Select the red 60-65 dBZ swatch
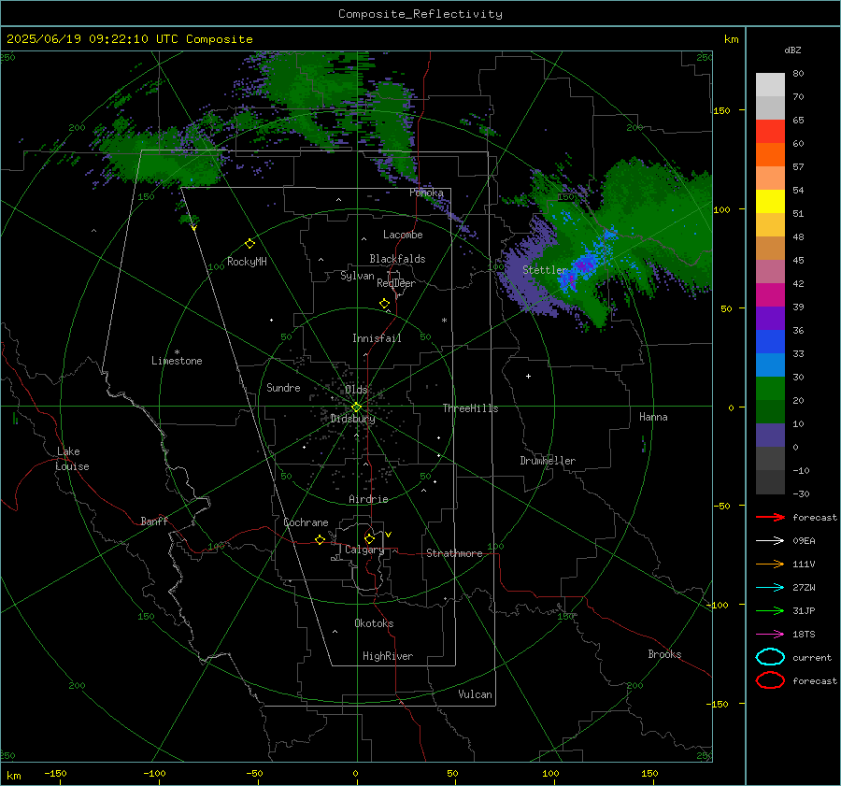This screenshot has width=841, height=786. coord(770,132)
